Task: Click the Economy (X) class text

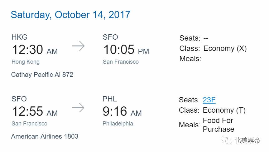Action: [x=225, y=48]
